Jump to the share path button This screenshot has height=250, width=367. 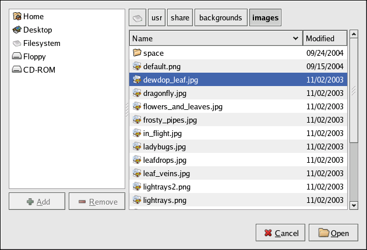pyautogui.click(x=179, y=18)
